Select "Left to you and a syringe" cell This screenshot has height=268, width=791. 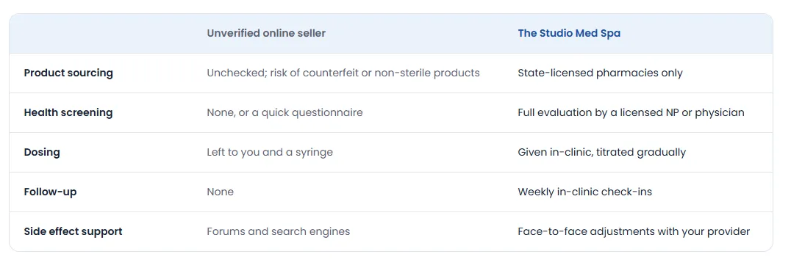270,152
